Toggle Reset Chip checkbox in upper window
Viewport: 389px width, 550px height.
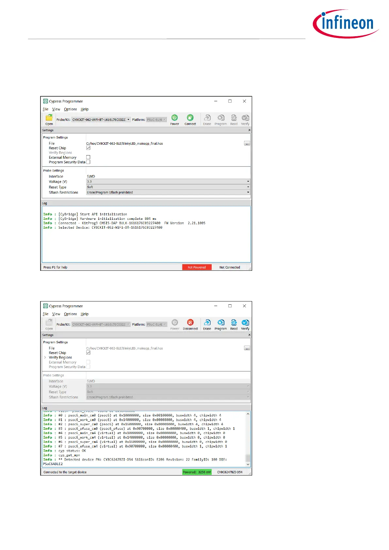click(x=88, y=148)
